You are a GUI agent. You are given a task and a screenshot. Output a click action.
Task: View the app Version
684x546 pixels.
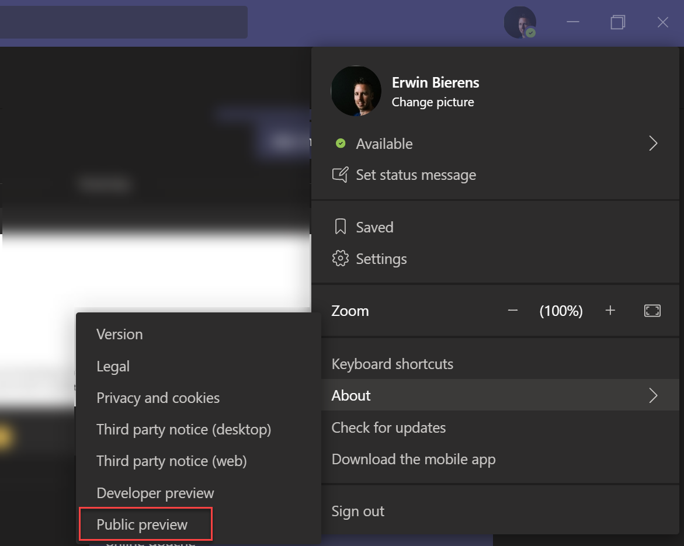coord(120,334)
